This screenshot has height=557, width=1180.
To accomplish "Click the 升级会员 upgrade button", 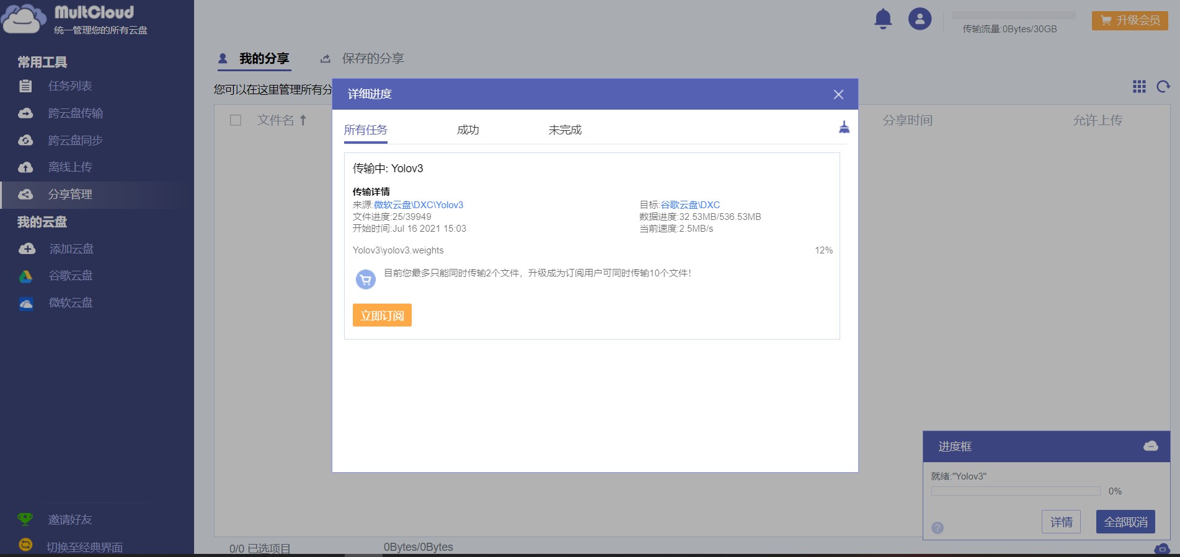I will [1130, 20].
